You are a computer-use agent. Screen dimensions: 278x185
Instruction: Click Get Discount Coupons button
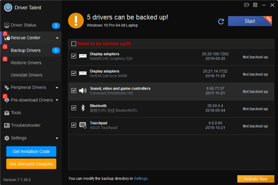tap(31, 164)
